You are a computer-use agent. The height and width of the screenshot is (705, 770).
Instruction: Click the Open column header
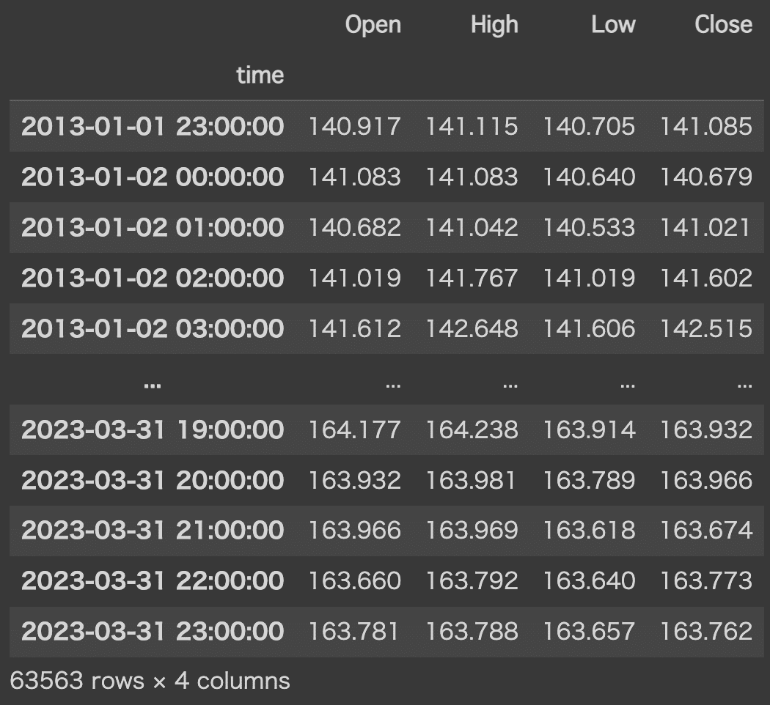(x=373, y=25)
